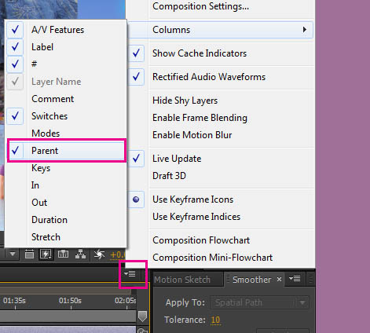Image resolution: width=370 pixels, height=333 pixels.
Task: Click the timeline end marker handle
Action: 142,317
